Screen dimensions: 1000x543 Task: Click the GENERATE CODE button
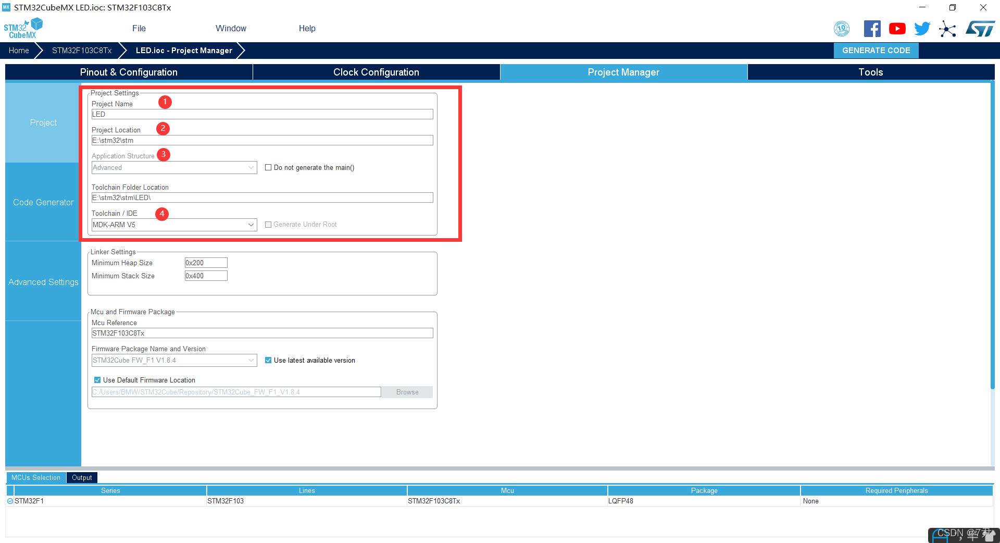click(x=876, y=51)
